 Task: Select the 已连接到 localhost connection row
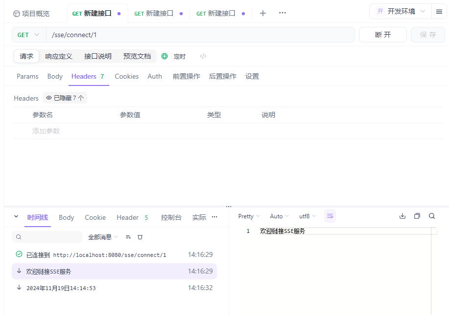(x=114, y=255)
